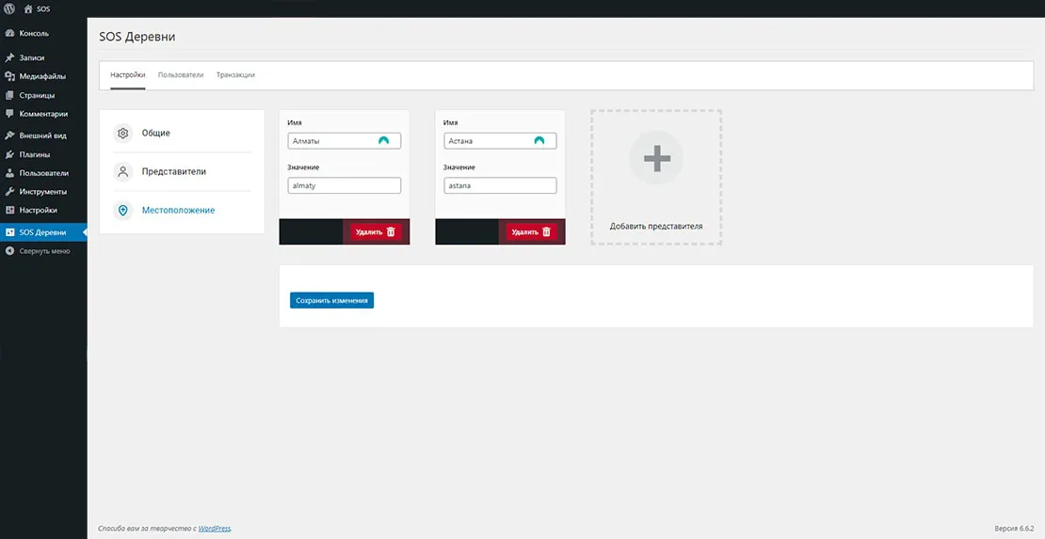Screen dimensions: 1045x539
Task: Go to Медиафайлы in the sidebar
Action: 42,76
